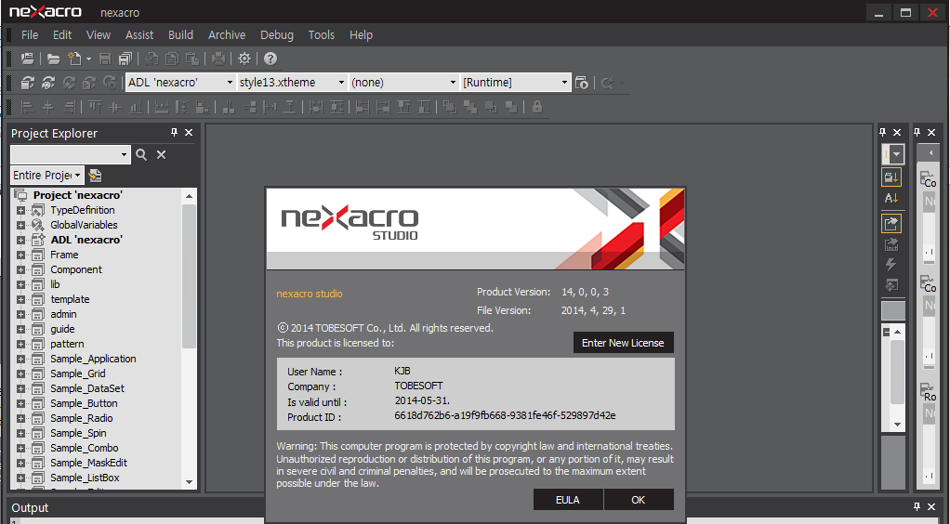
Task: Pin the Project Explorer panel
Action: click(x=174, y=133)
